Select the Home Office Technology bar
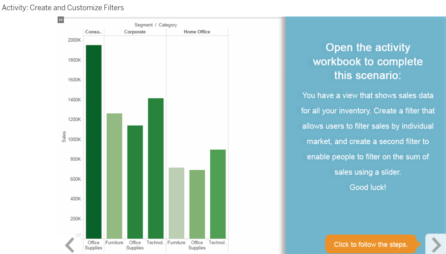The image size is (446, 254). pos(218,194)
